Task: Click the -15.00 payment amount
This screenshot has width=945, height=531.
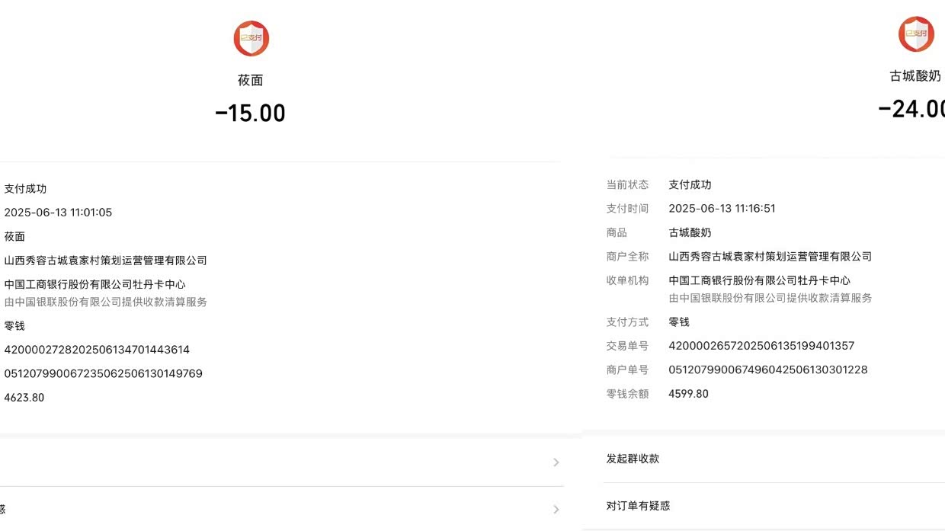Action: pos(250,114)
